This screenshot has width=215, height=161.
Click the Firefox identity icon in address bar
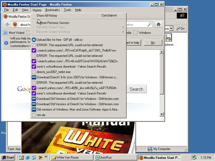click(15, 24)
